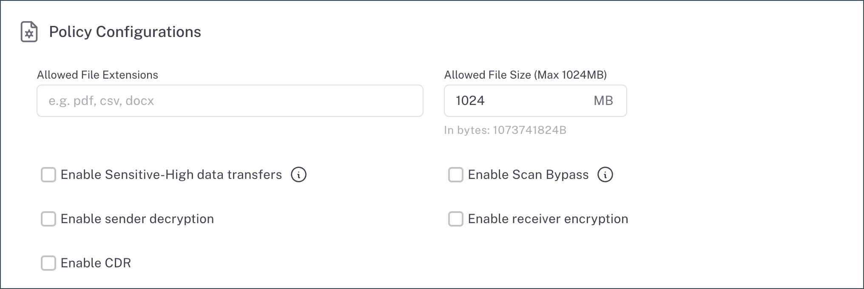The height and width of the screenshot is (289, 864).
Task: Click the Allowed File Size (Max 1024MB) label
Action: [525, 75]
